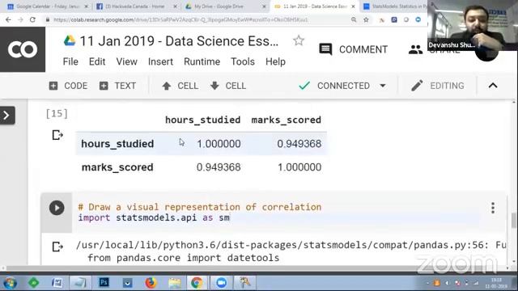This screenshot has height=291, width=518.
Task: Click the 1.000000 value in marks_scored row
Action: pyautogui.click(x=299, y=167)
